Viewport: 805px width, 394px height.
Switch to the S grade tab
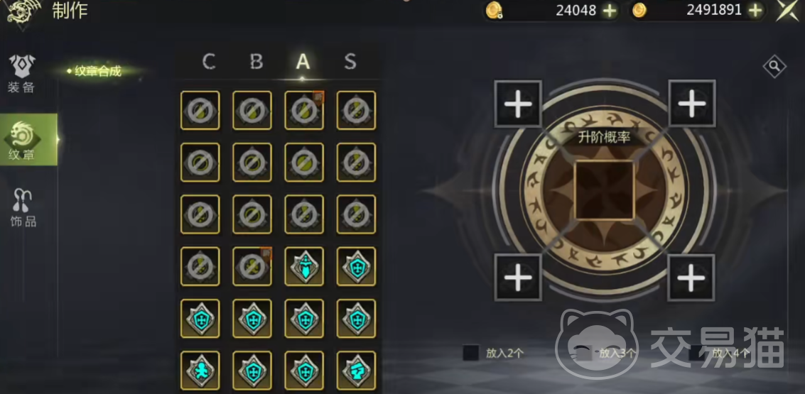[x=350, y=62]
